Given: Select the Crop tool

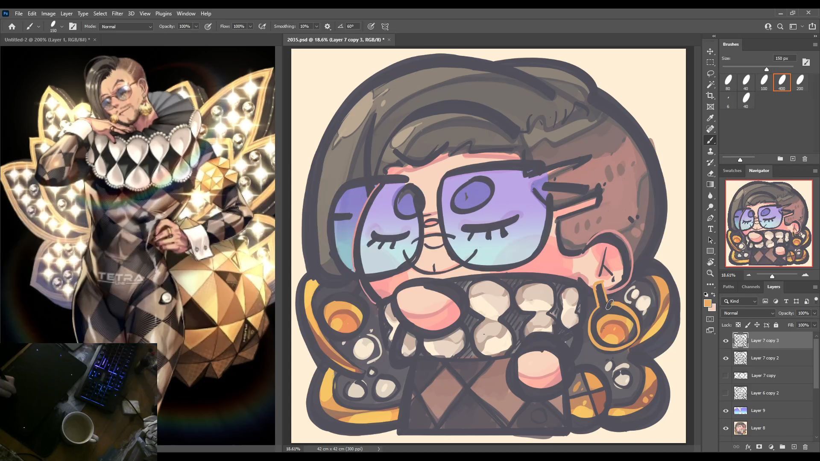Looking at the screenshot, I should (710, 96).
